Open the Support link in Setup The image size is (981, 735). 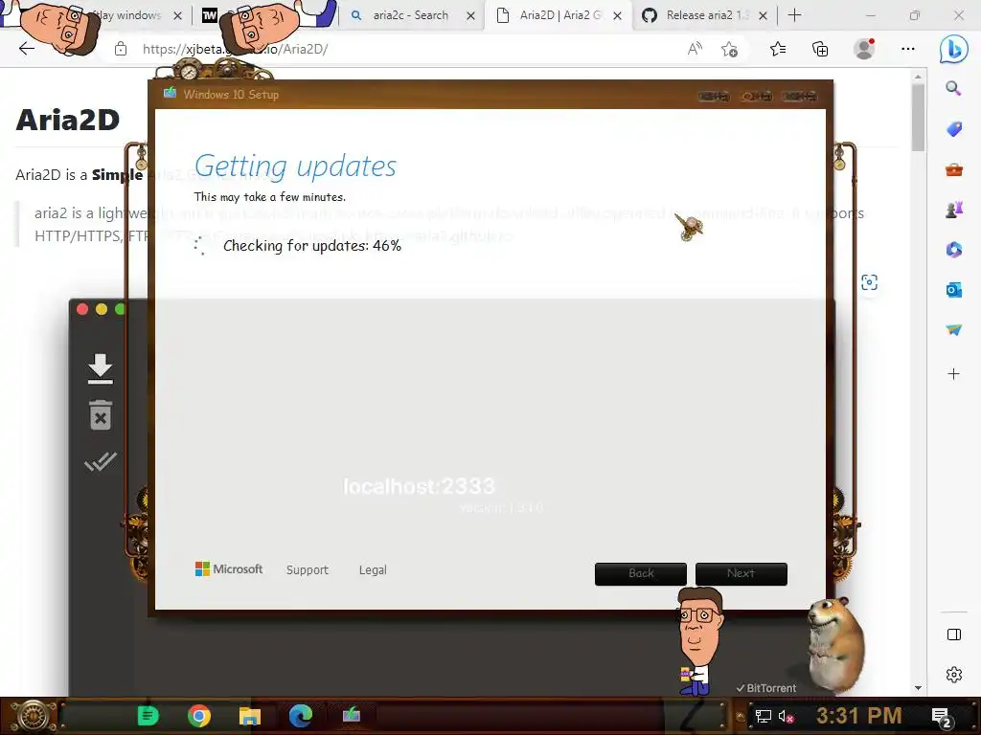pos(308,570)
